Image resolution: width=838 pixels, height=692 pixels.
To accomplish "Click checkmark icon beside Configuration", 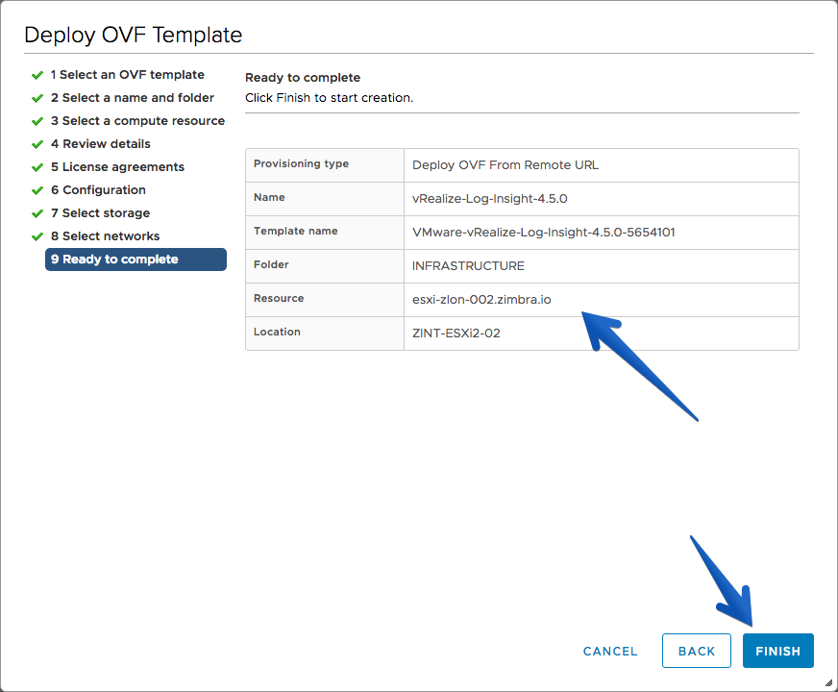I will click(x=37, y=190).
